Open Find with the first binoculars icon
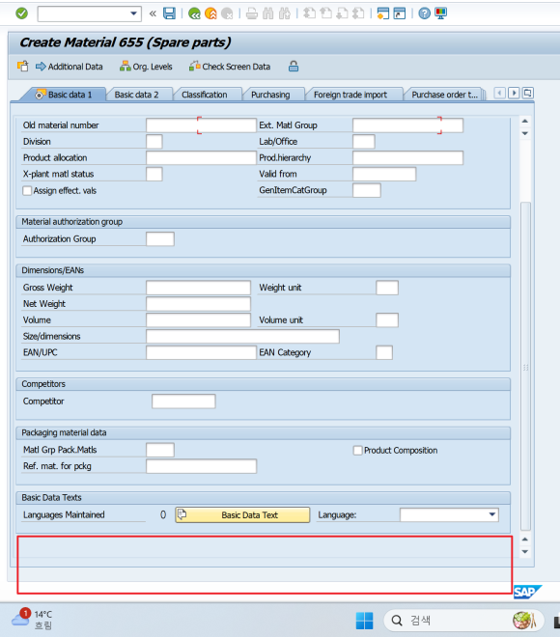The image size is (560, 637). pyautogui.click(x=268, y=14)
